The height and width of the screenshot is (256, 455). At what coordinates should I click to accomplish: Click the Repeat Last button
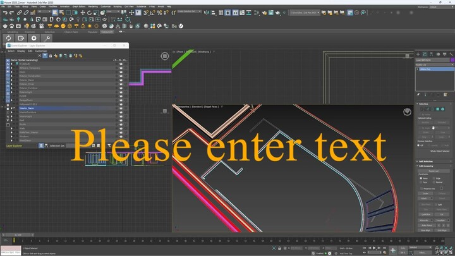point(434,171)
